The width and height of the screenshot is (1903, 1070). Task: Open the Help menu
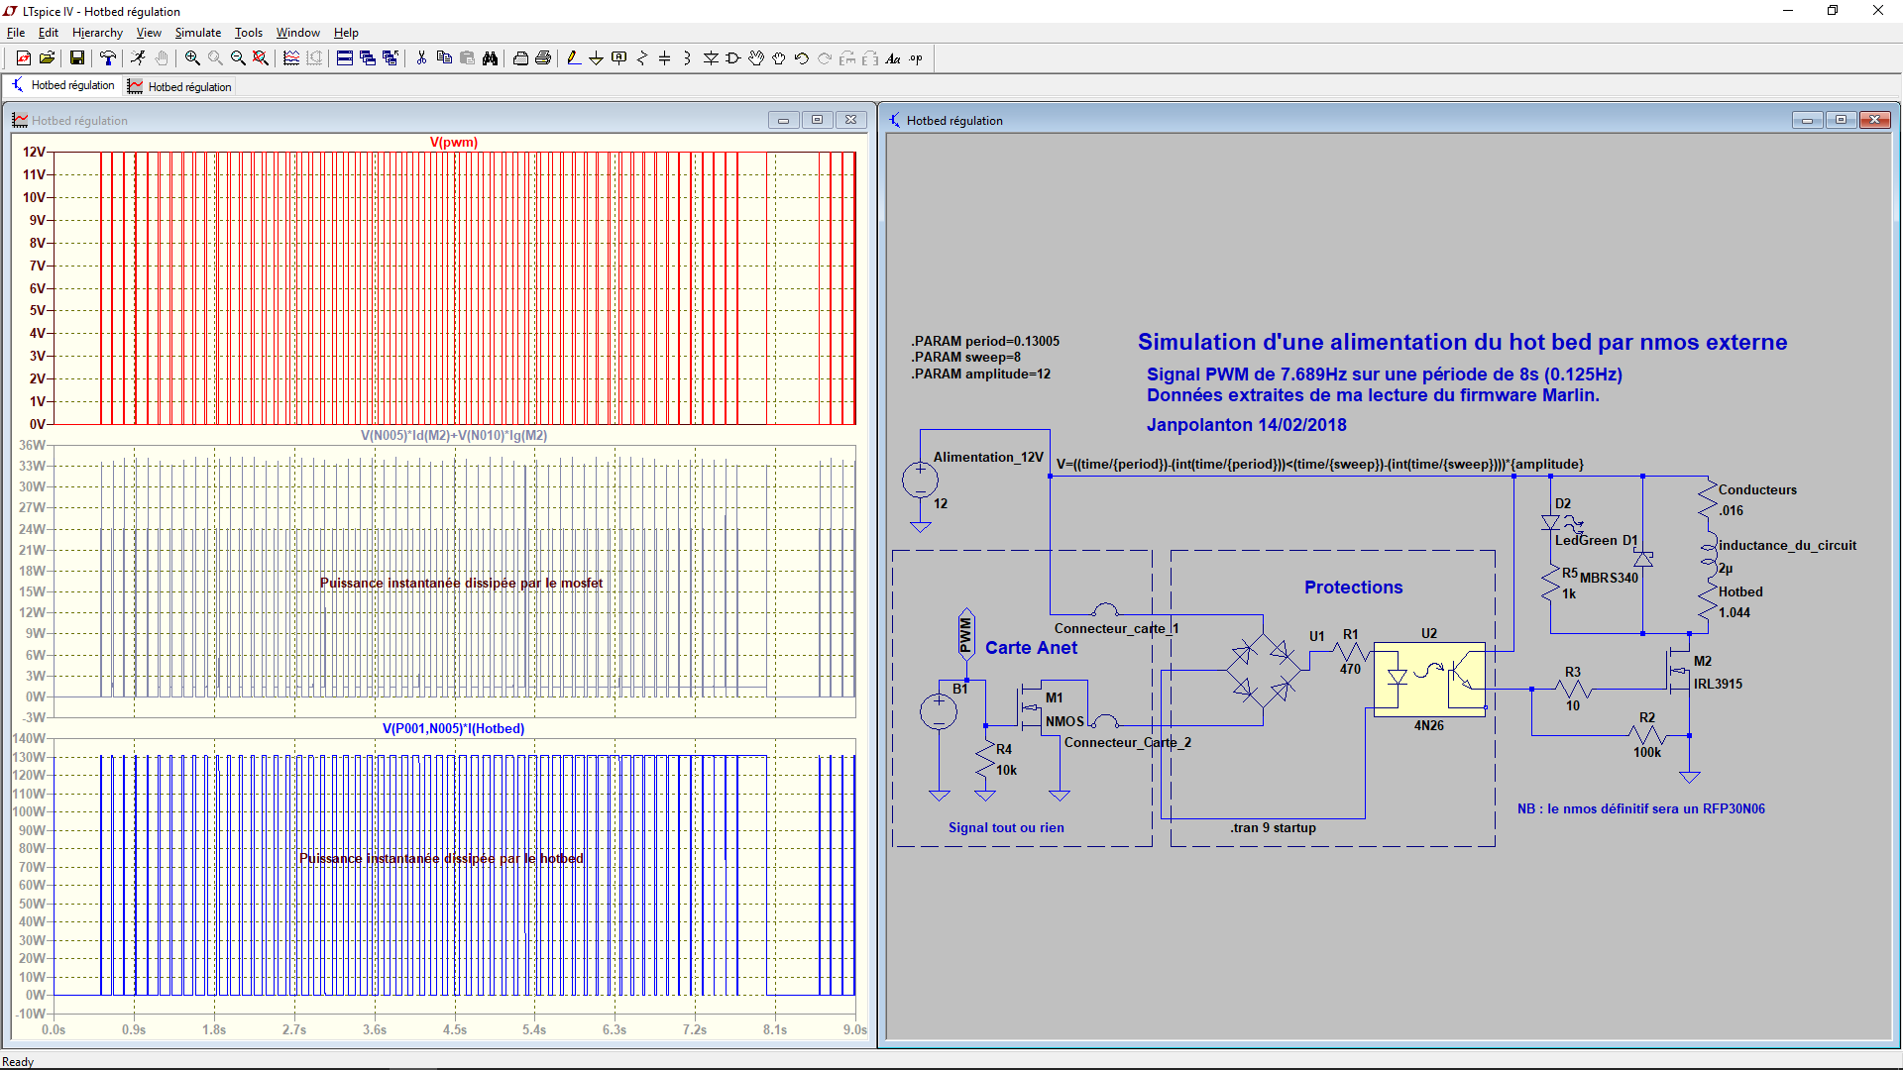[346, 33]
